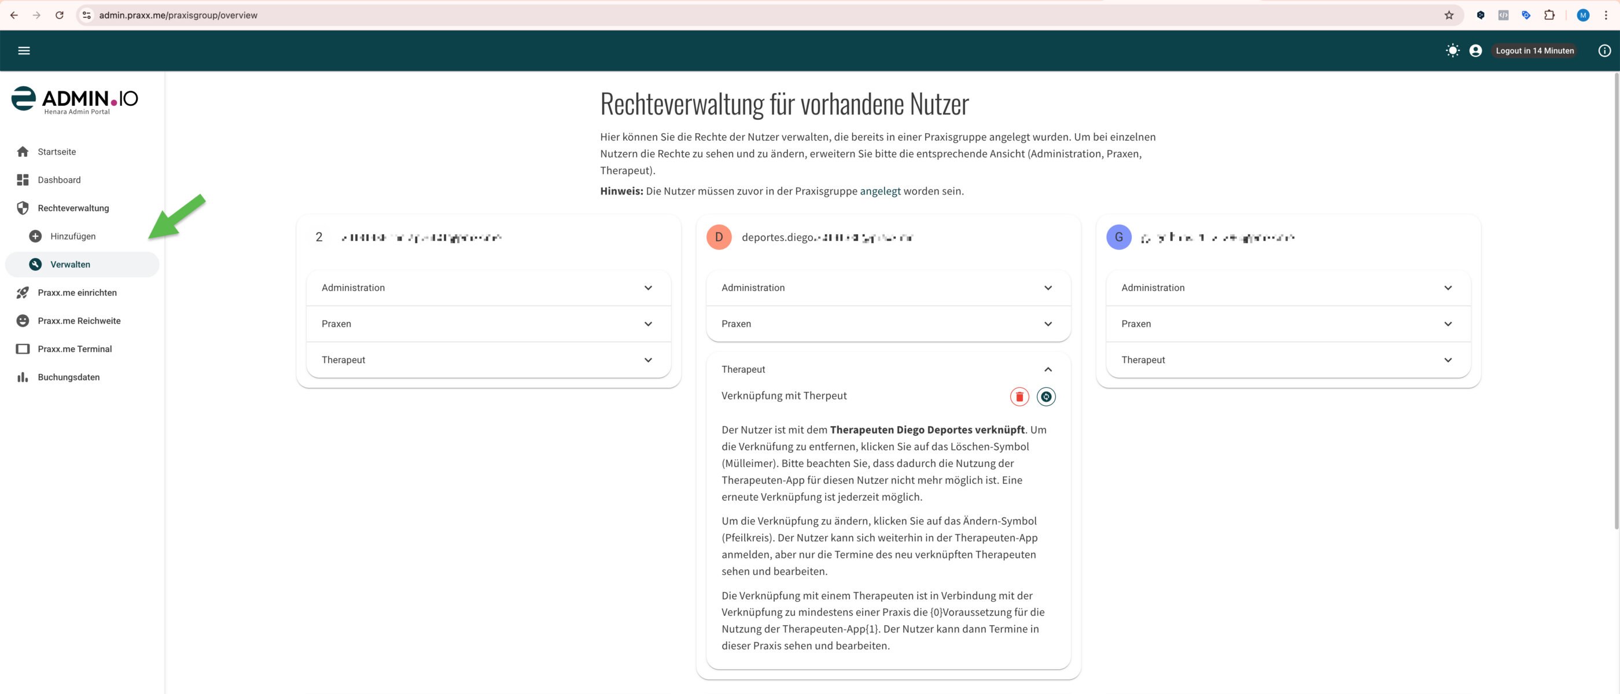Open the hamburger navigation menu

(x=24, y=50)
